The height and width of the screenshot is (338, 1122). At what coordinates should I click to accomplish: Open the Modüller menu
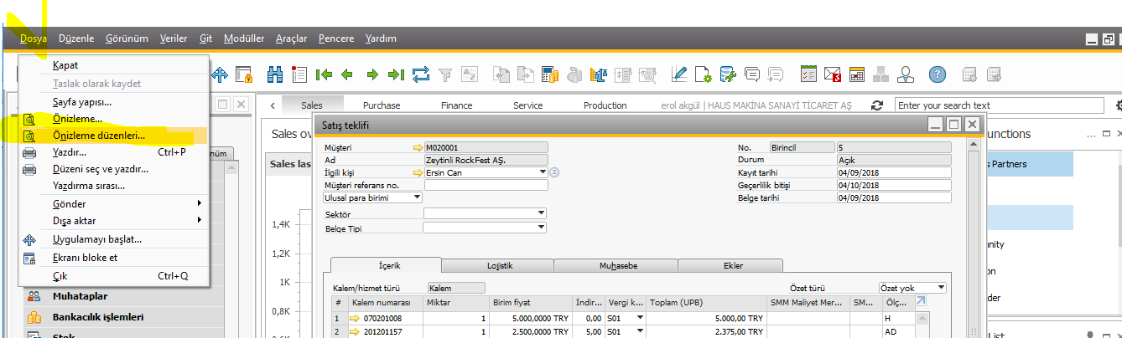[244, 38]
